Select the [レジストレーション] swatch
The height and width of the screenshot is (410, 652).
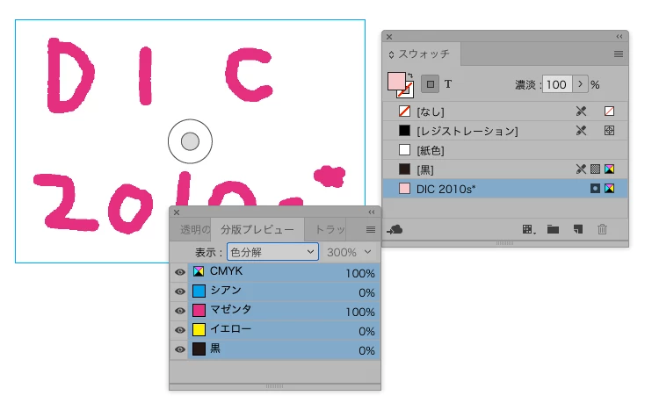(x=504, y=131)
